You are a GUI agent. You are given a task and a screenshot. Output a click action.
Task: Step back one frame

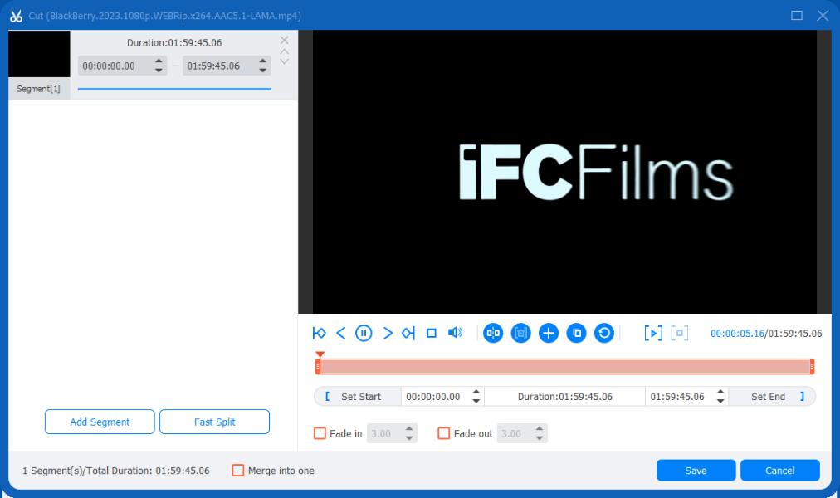click(x=340, y=333)
